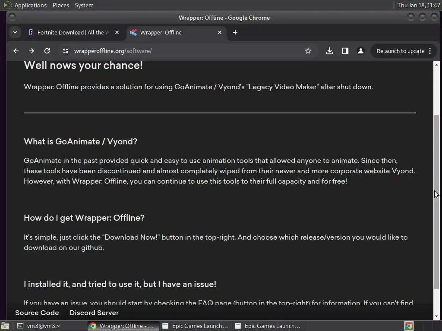
Task: Click the clock Thu Jan 18, 11:47
Action: (419, 5)
